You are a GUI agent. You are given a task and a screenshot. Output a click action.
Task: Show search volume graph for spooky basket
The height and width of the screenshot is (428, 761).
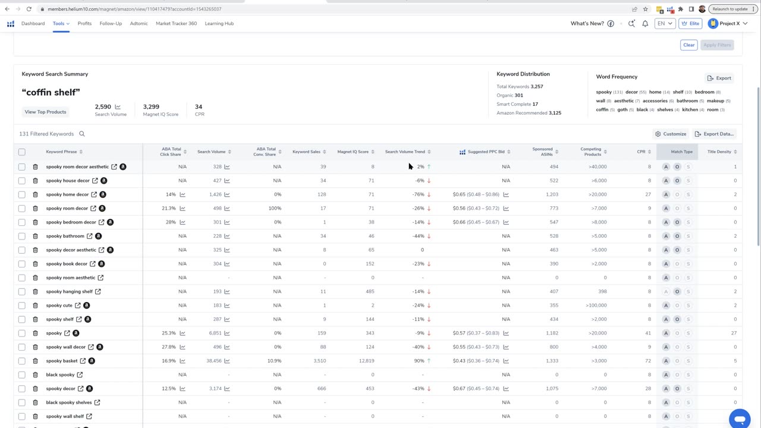[227, 361]
